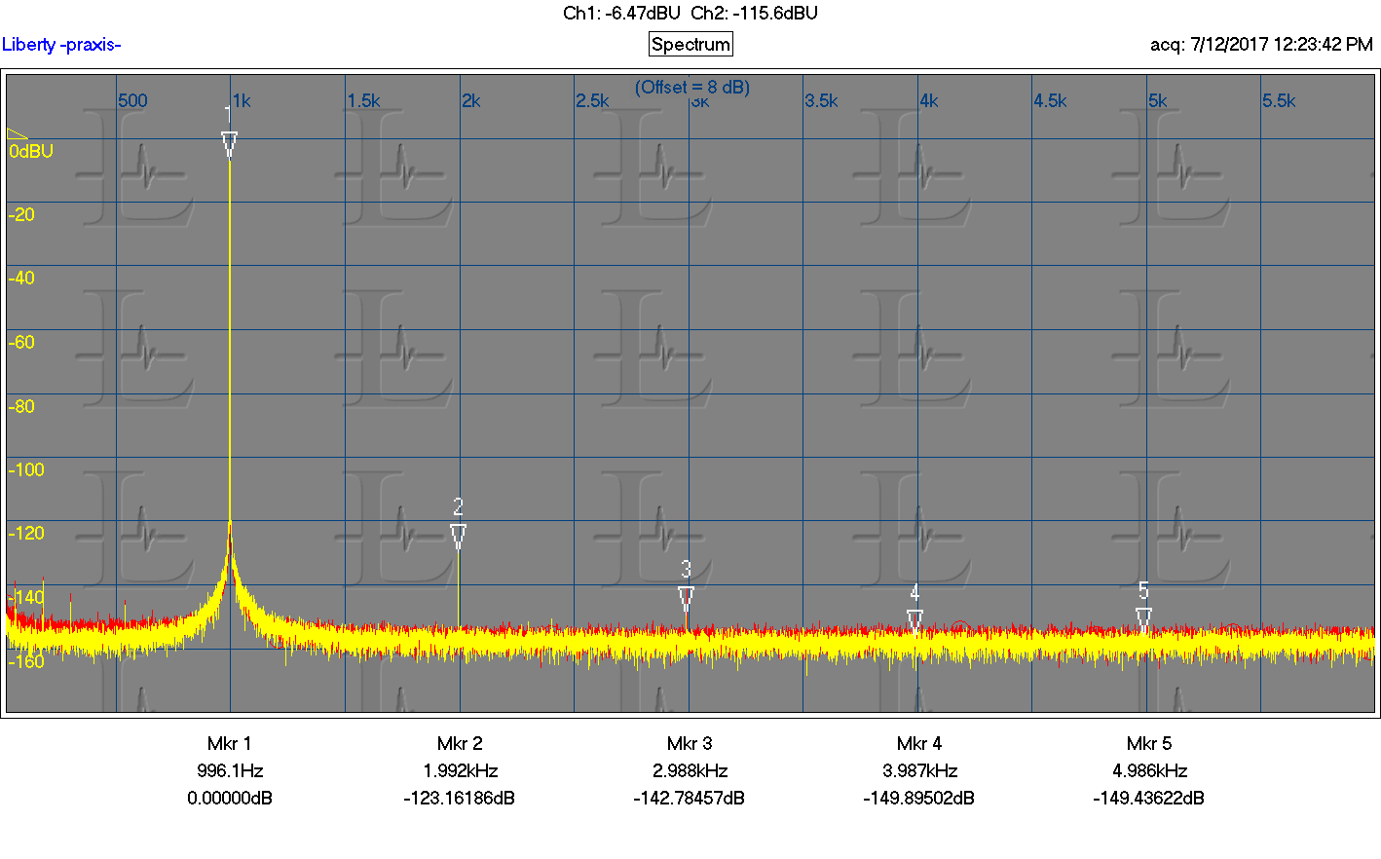Click the 3.987kHz marker frequency

[x=919, y=770]
